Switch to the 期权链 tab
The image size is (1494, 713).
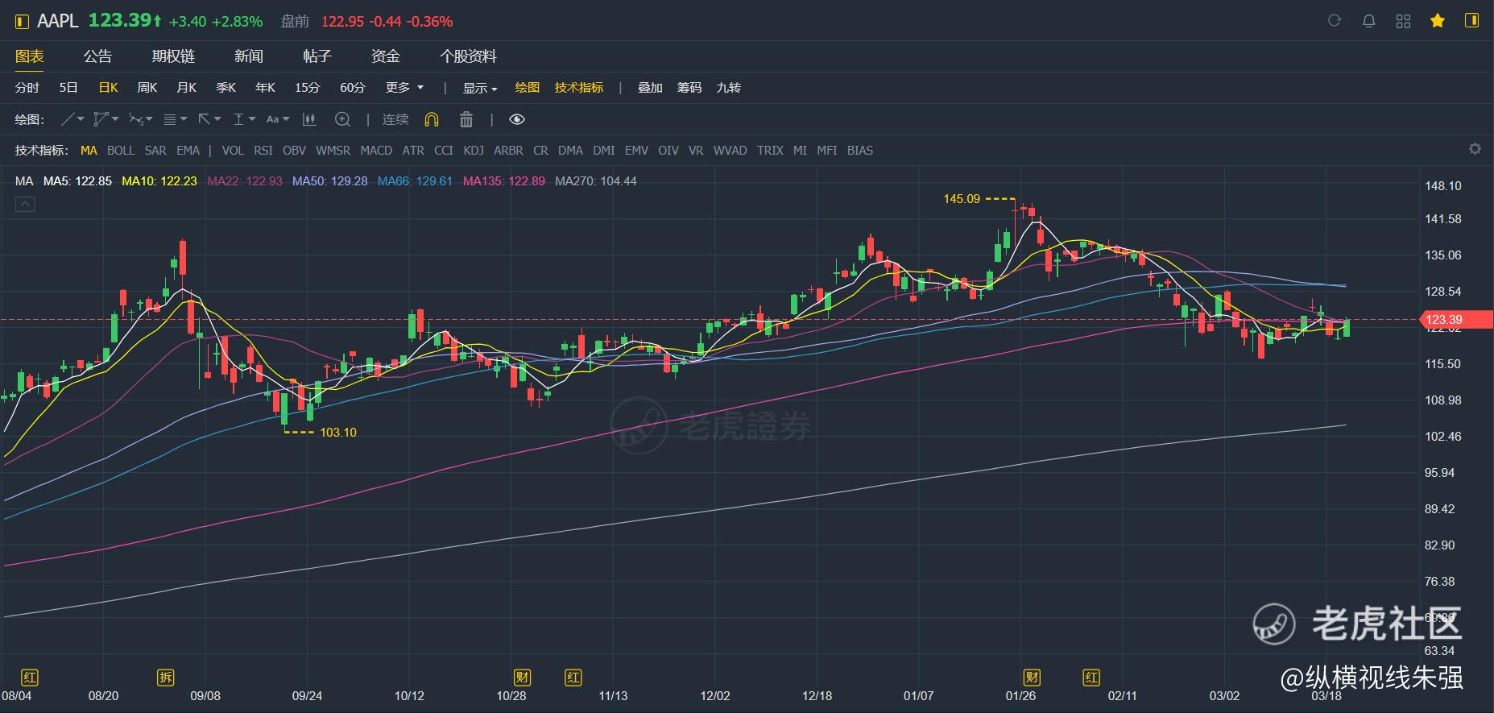(x=173, y=56)
